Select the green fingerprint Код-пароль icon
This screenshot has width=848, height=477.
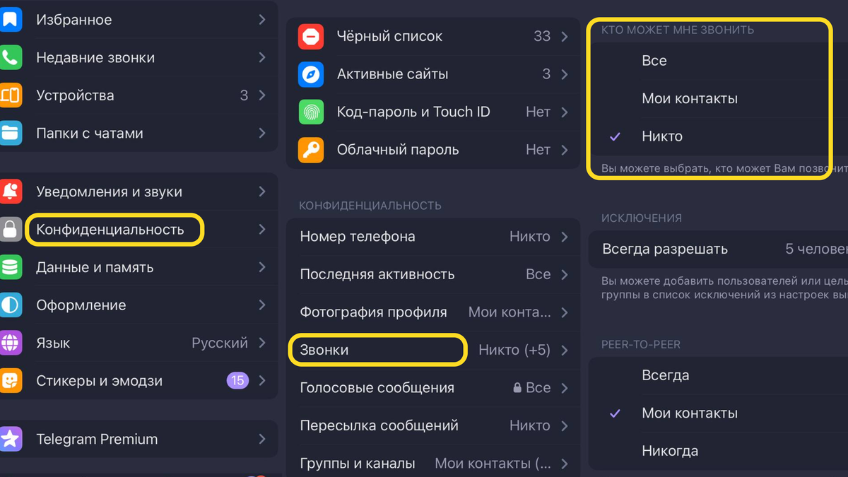click(x=311, y=112)
